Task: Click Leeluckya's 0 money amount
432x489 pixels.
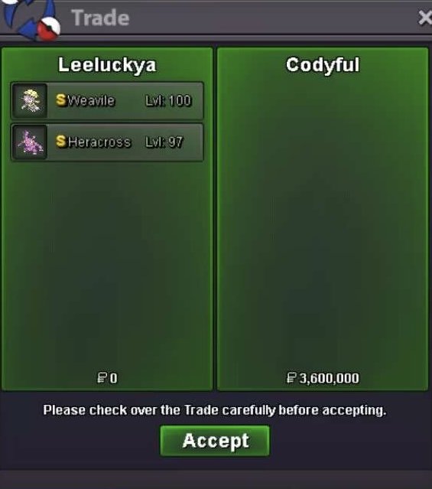Action: pyautogui.click(x=114, y=378)
